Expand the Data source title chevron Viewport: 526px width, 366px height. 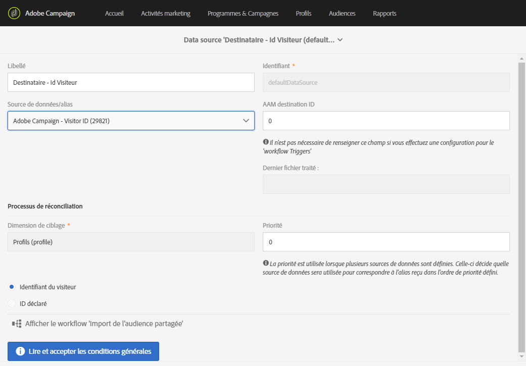(340, 40)
